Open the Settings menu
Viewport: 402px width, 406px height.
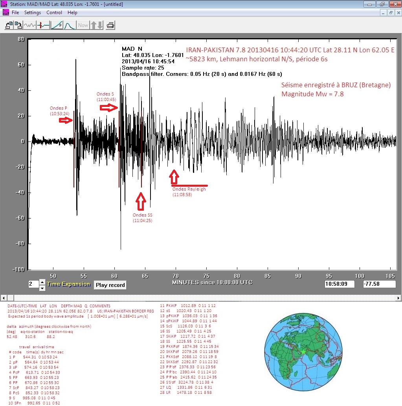pos(33,13)
